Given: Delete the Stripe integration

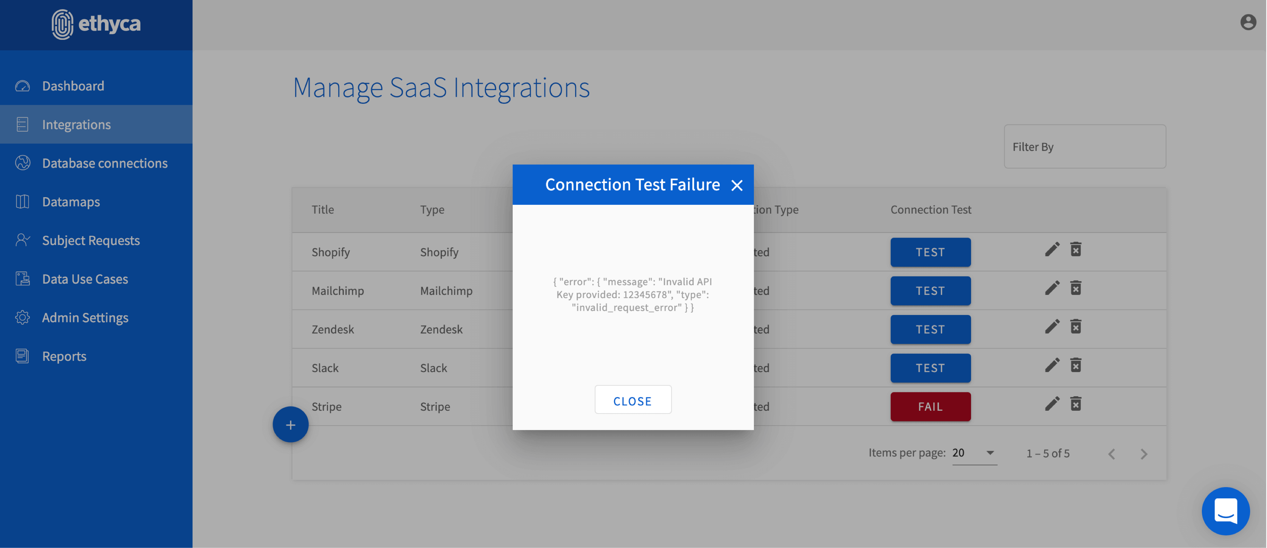Looking at the screenshot, I should pyautogui.click(x=1076, y=404).
